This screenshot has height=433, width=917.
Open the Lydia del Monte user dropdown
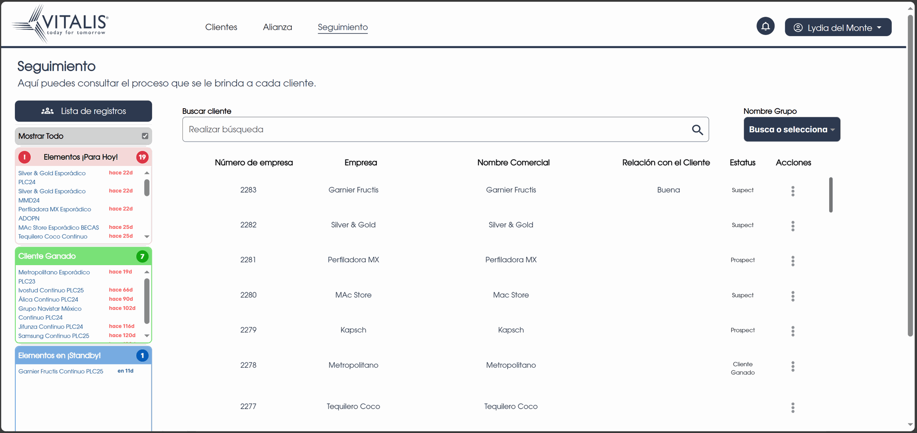click(x=838, y=28)
